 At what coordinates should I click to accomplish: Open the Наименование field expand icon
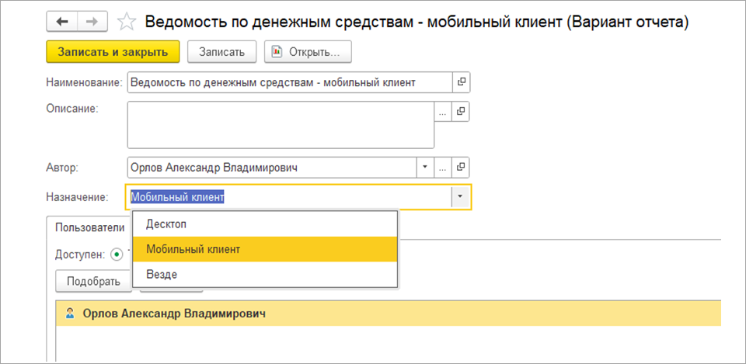tap(462, 82)
